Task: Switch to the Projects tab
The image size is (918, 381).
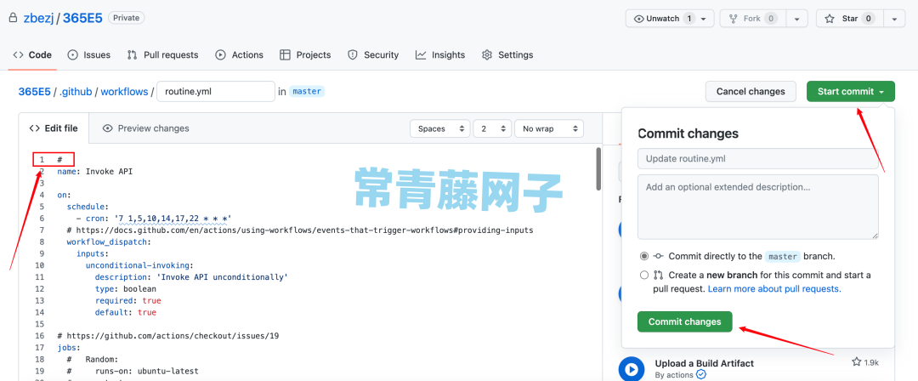Action: click(x=305, y=55)
